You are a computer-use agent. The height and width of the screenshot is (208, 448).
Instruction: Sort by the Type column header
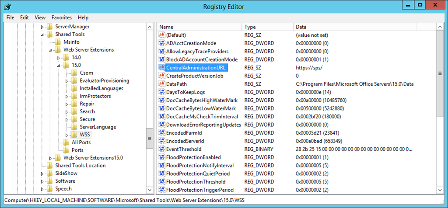tap(268, 27)
